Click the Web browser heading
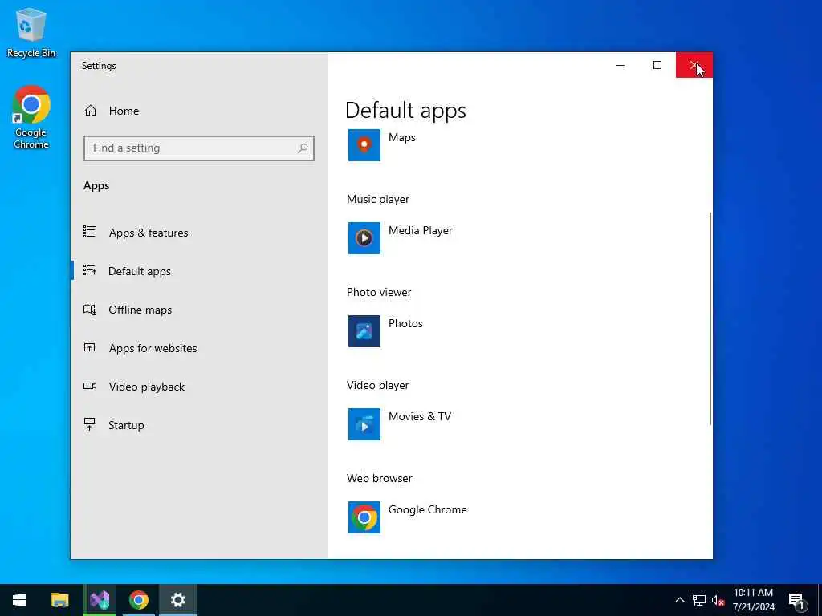 point(379,478)
